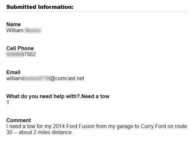Viewport: 190px width, 144px height.
Task: Click the blurred phone number digits
Action: click(14, 54)
